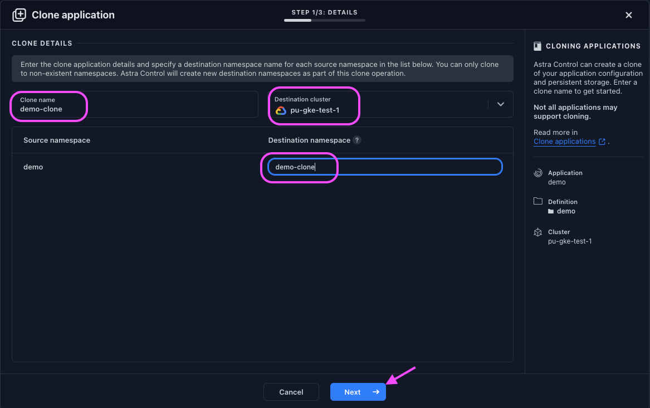The width and height of the screenshot is (650, 408).
Task: Click the Google Cloud cluster icon
Action: (x=281, y=110)
